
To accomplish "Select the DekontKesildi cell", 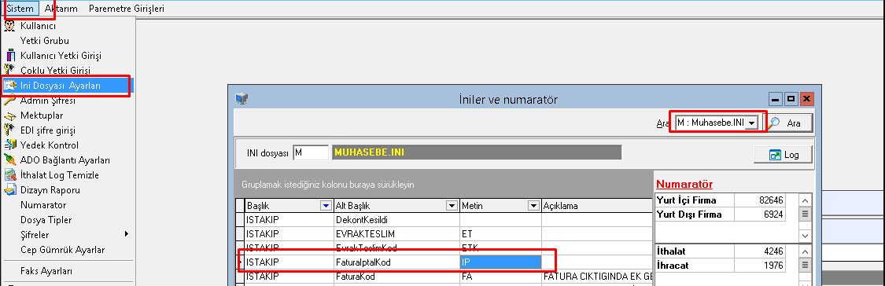I will coord(396,220).
